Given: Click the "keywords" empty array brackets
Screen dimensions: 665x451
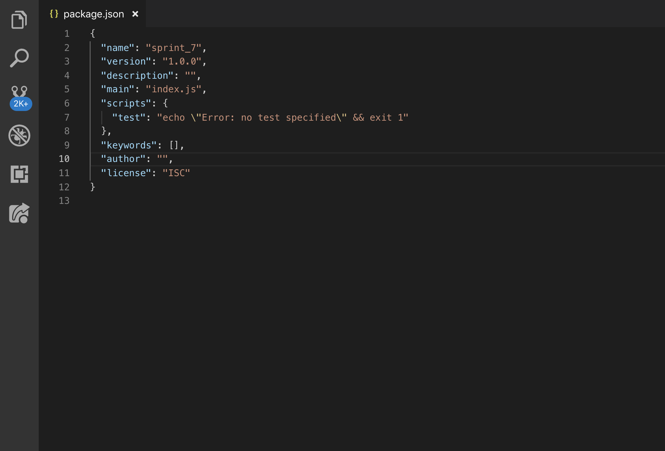Looking at the screenshot, I should (174, 145).
